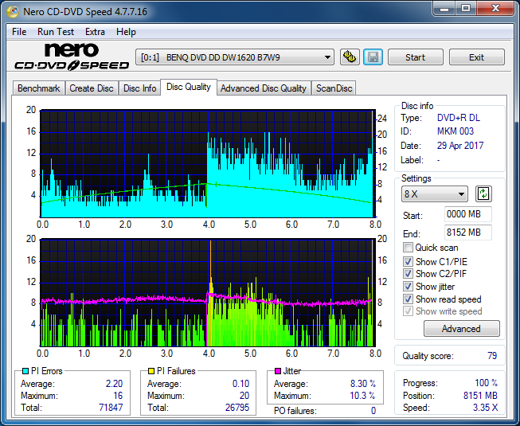Click PI Errors average value 2.20

click(114, 384)
